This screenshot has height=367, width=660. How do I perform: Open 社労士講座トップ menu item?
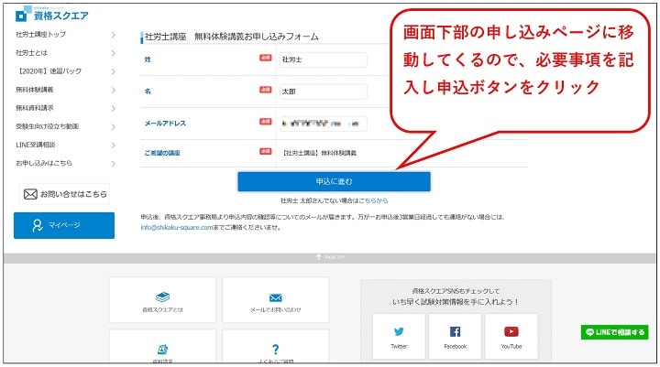point(41,35)
